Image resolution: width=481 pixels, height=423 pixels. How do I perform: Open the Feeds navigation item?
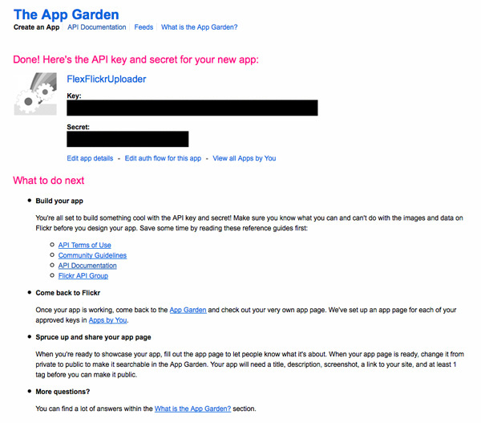point(143,27)
